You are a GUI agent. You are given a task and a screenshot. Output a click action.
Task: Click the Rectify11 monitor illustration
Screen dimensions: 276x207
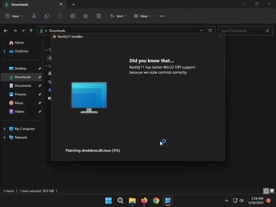tap(89, 98)
